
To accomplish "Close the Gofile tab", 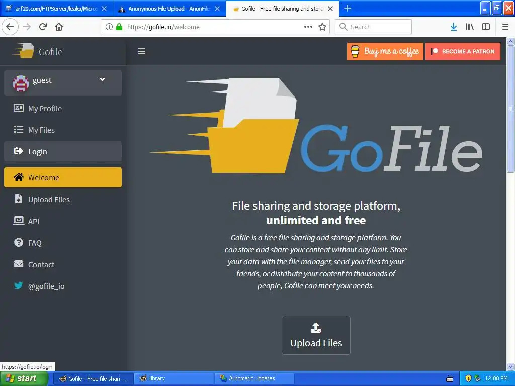I will click(x=330, y=9).
